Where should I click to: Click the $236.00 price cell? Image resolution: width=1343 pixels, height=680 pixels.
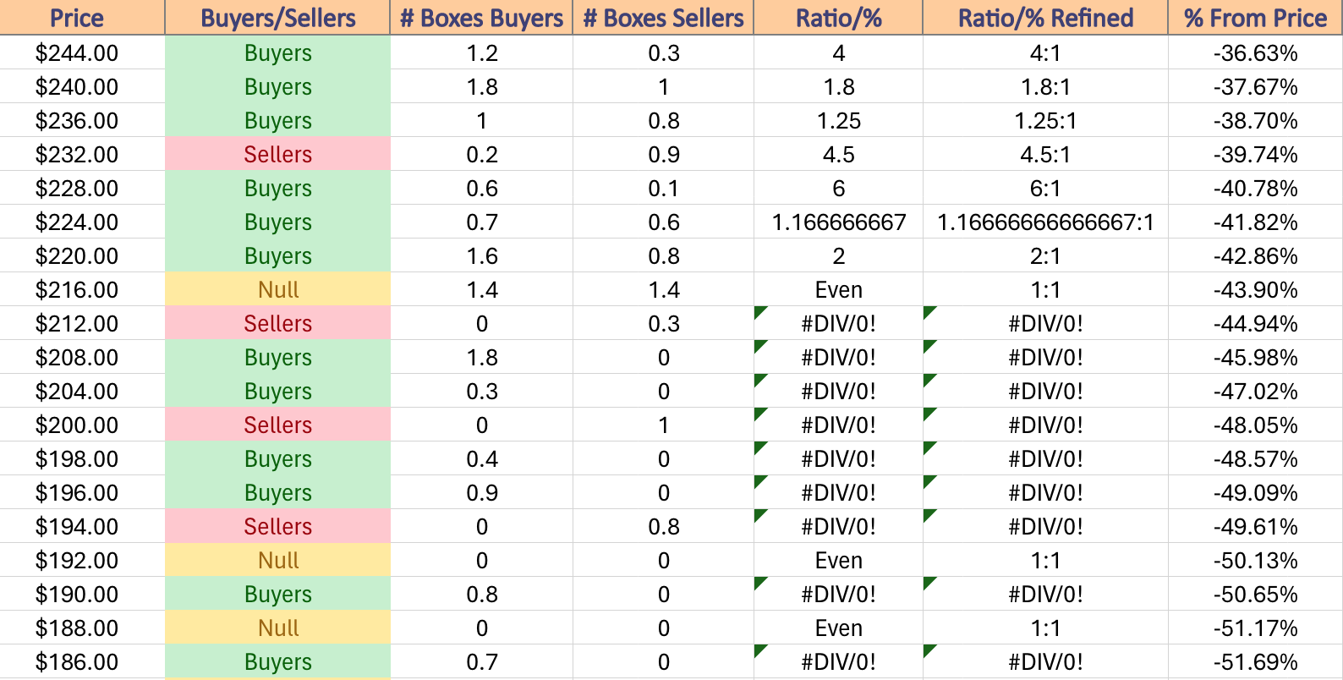(x=82, y=120)
